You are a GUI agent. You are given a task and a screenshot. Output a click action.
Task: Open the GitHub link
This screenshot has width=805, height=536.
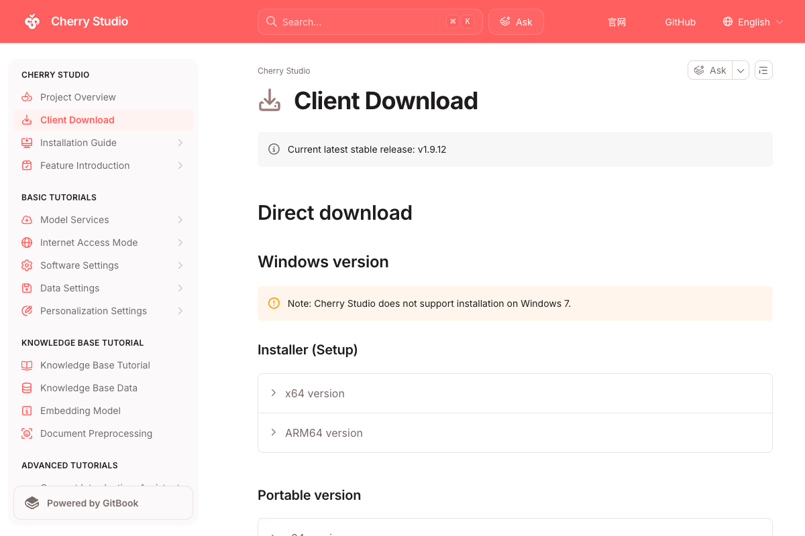click(680, 22)
